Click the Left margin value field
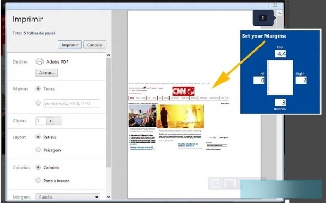 point(259,80)
